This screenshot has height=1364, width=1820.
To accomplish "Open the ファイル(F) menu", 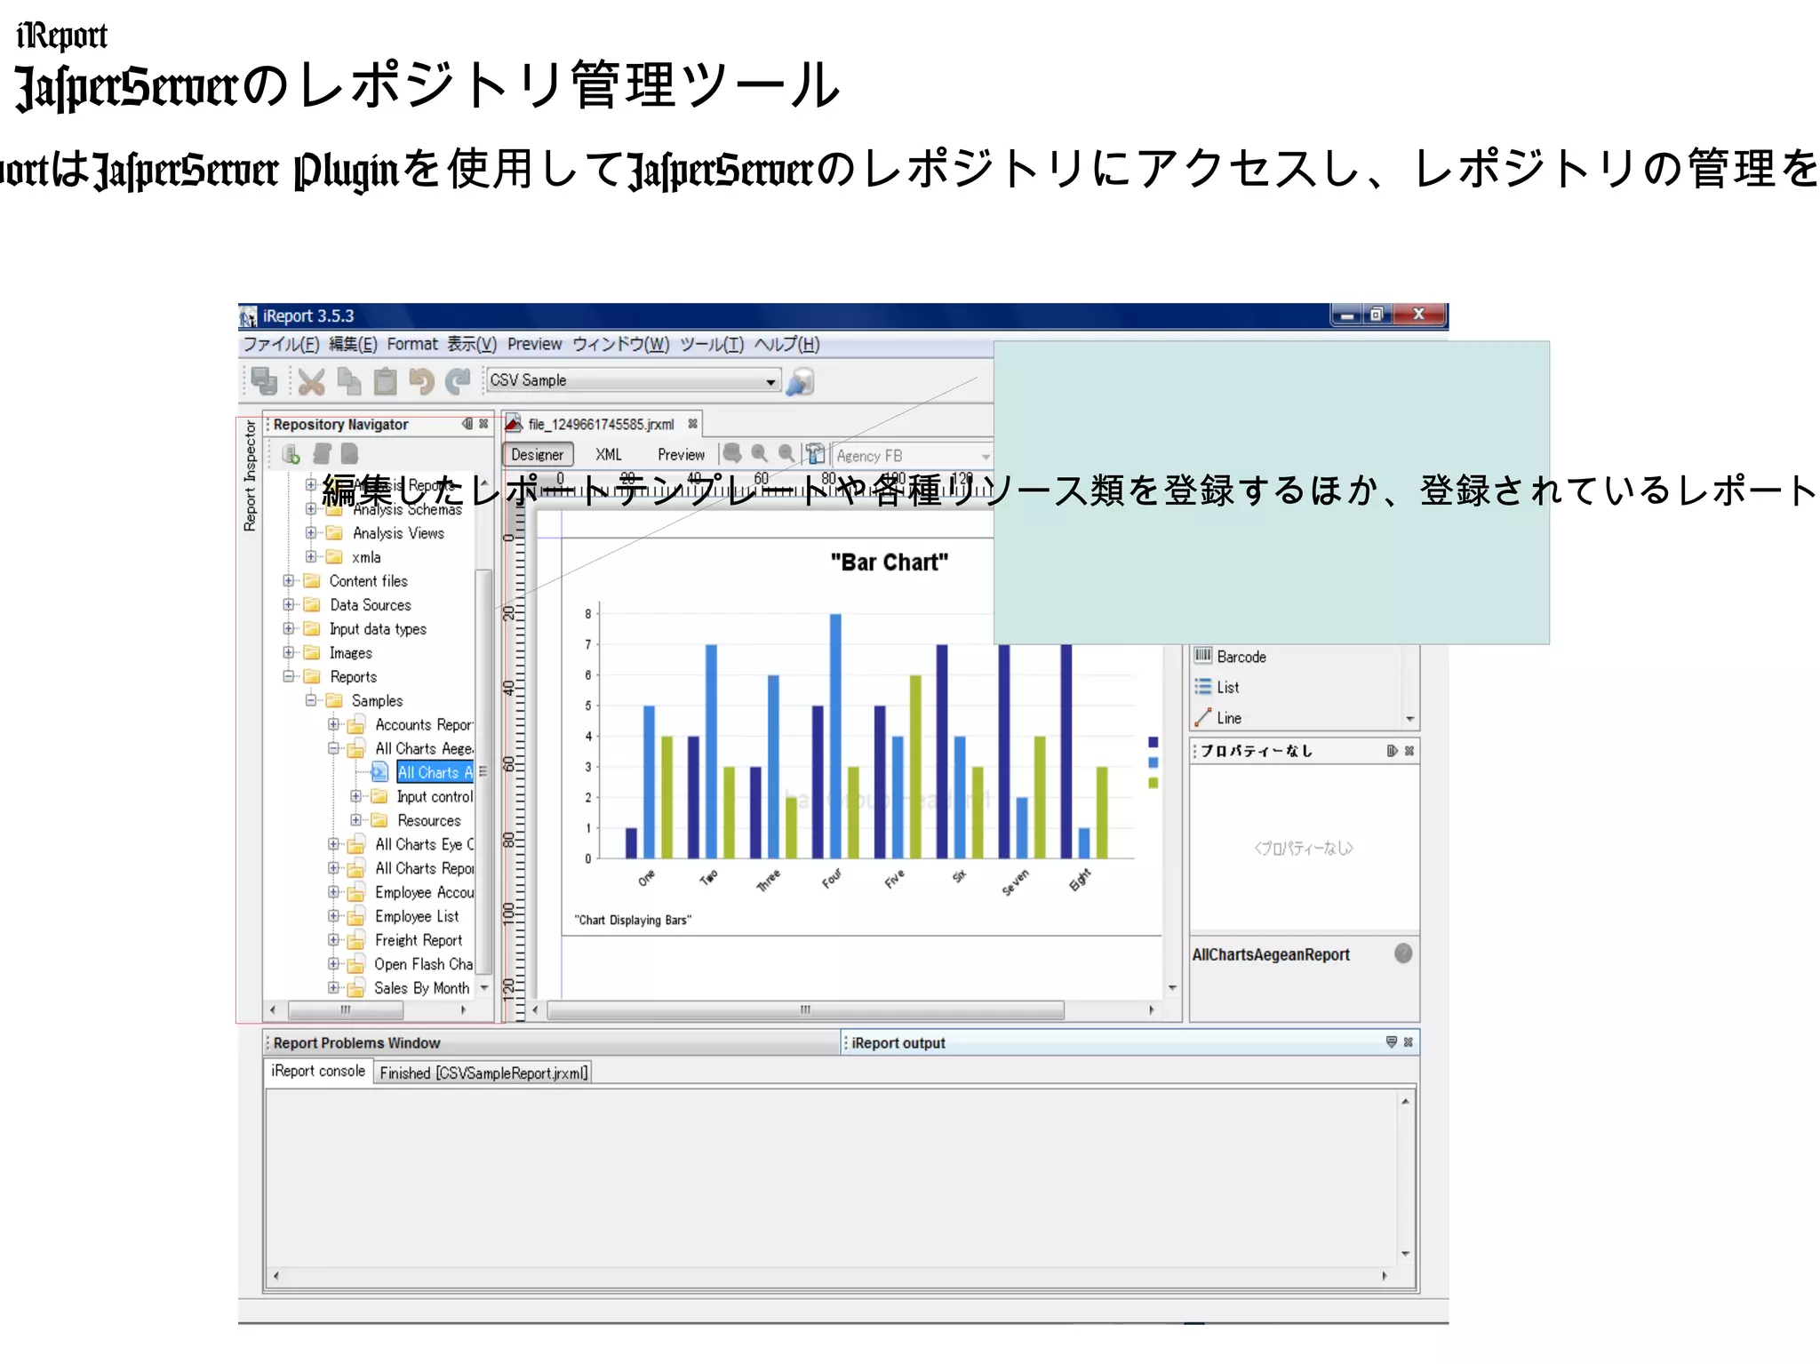I will pos(282,344).
